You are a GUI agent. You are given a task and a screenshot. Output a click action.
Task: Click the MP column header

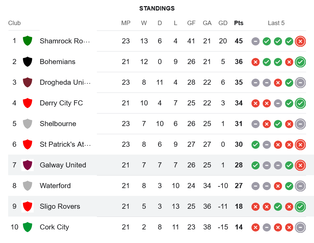click(126, 23)
